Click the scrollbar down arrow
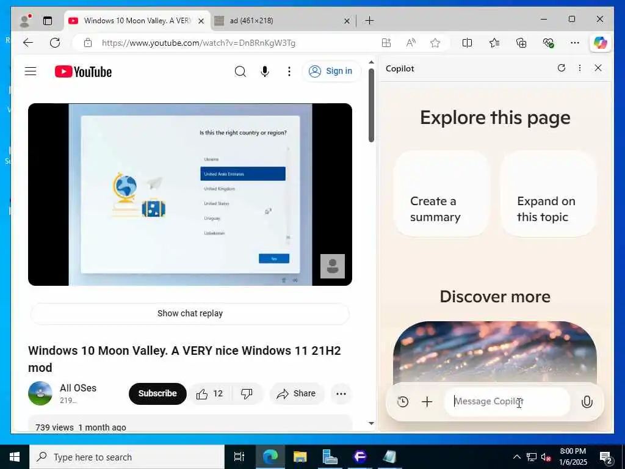This screenshot has width=625, height=469. coord(371,423)
